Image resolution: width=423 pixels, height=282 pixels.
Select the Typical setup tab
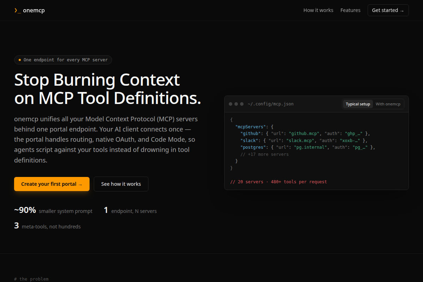[358, 104]
